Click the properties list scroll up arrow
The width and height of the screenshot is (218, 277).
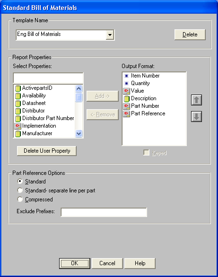78,88
